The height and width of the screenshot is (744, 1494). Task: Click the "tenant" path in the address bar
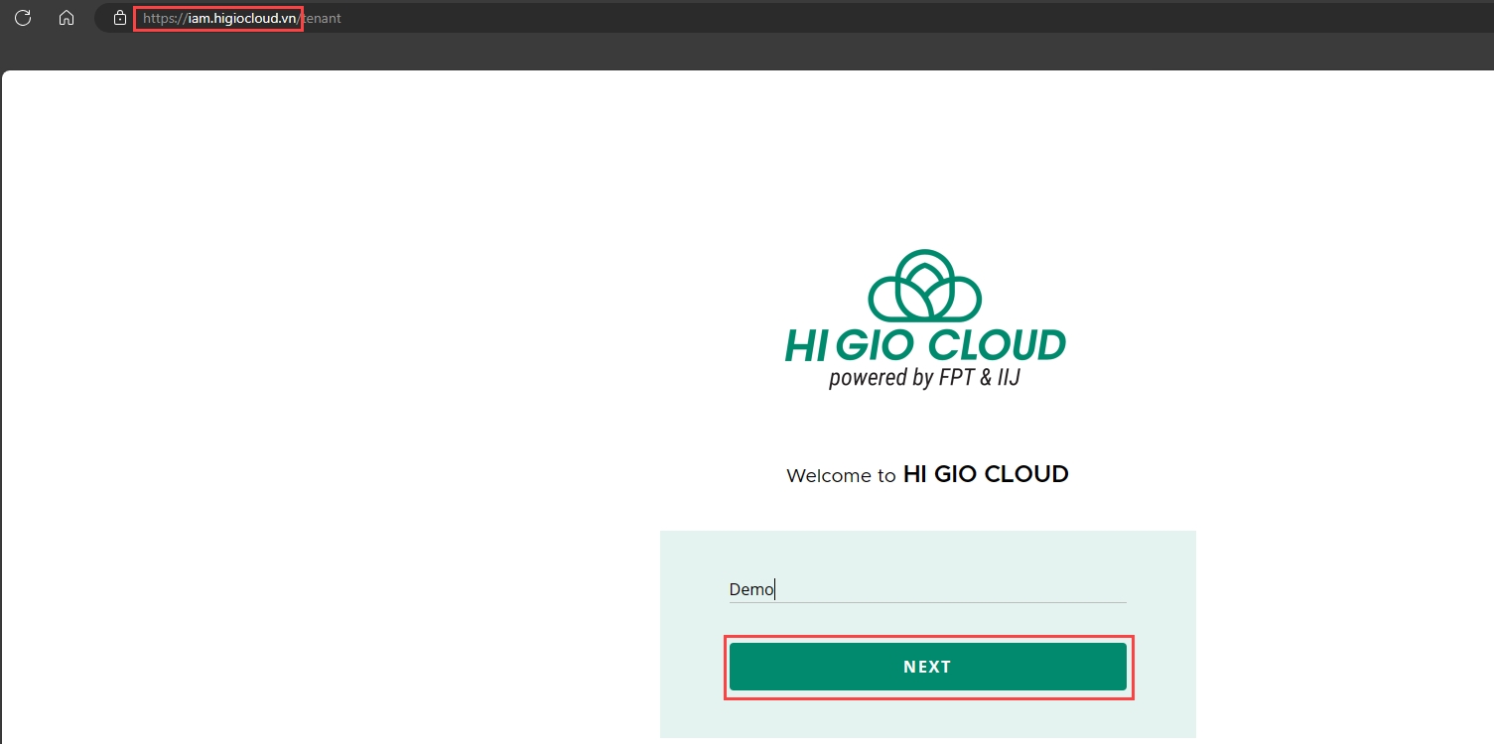[x=321, y=18]
